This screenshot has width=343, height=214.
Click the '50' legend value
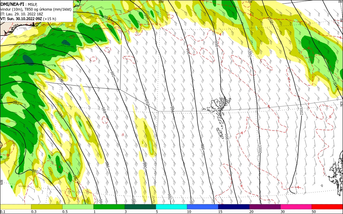tap(314, 212)
